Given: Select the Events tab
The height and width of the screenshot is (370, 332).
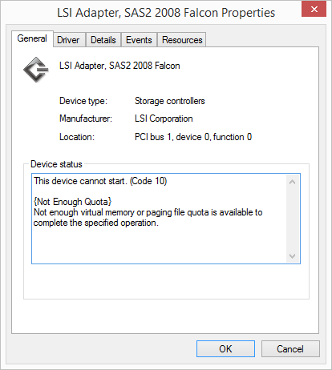Looking at the screenshot, I should pos(139,40).
